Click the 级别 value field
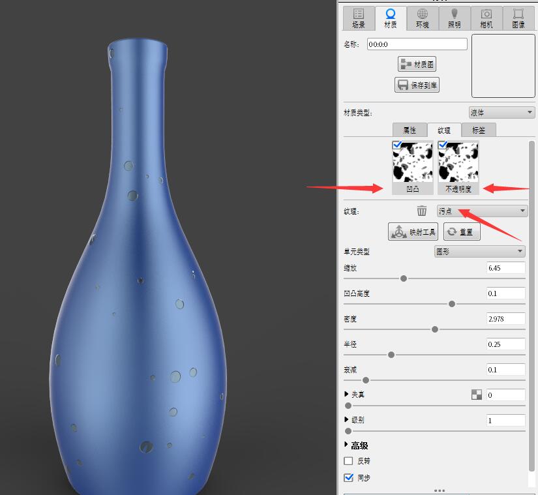This screenshot has height=495, width=538. [506, 420]
